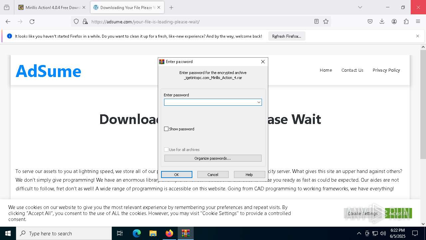Enable the Show password checkbox
Screen dimensions: 426x240
(x=166, y=129)
